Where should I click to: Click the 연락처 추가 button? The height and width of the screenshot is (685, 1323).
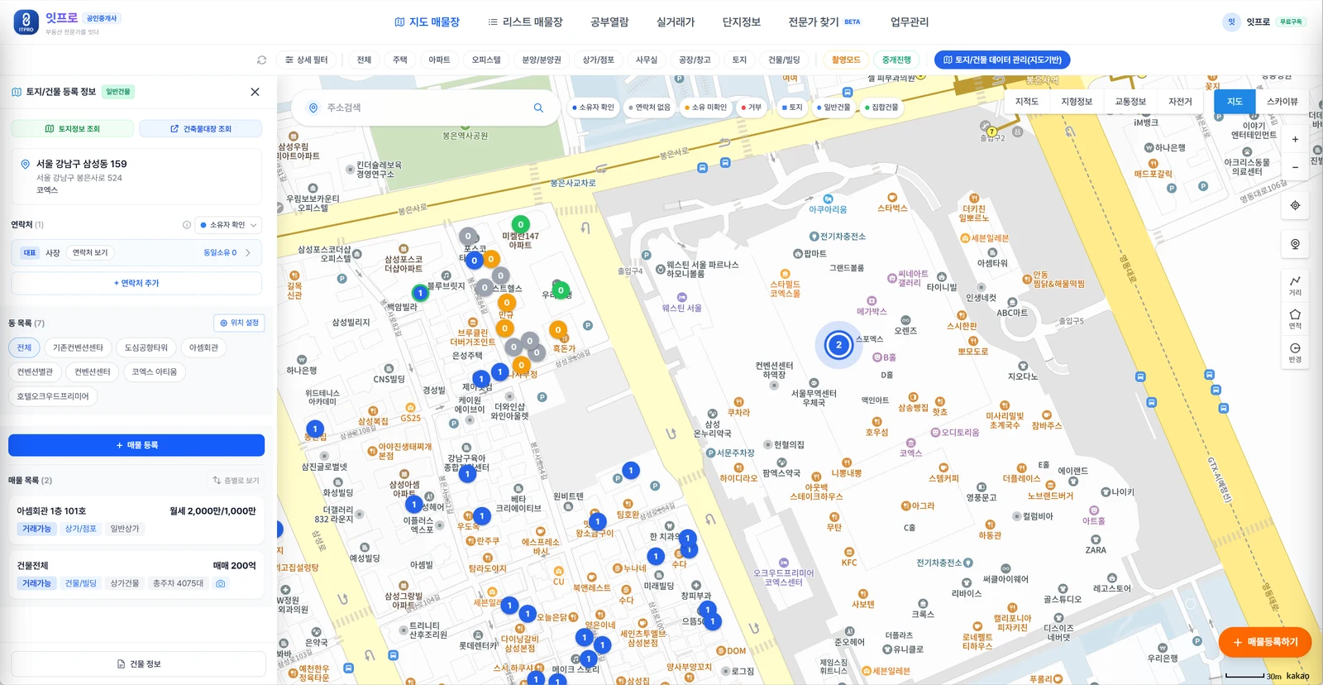136,283
